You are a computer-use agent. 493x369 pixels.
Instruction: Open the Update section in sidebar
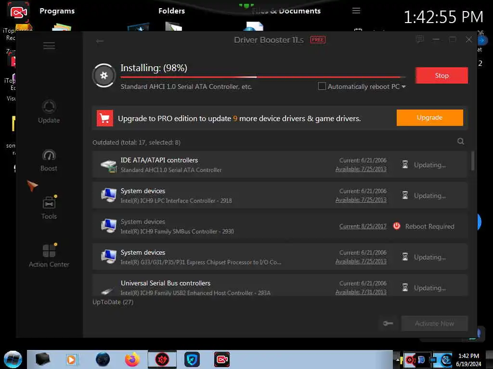tap(49, 111)
